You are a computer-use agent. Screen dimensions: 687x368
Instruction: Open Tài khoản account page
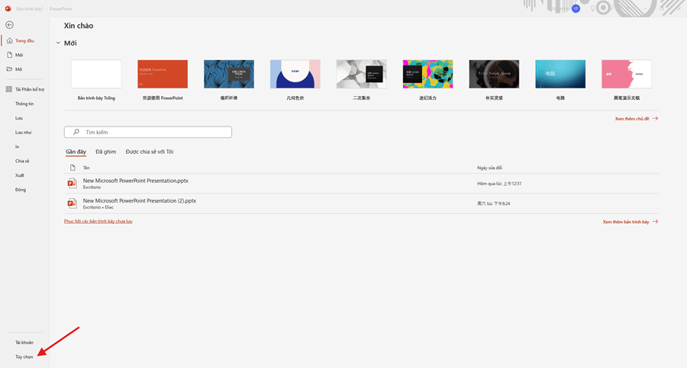click(x=24, y=342)
